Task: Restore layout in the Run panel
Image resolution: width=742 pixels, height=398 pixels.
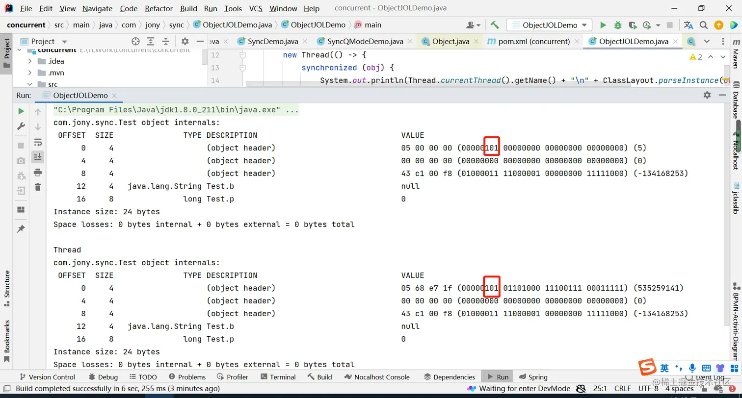Action: tap(21, 210)
